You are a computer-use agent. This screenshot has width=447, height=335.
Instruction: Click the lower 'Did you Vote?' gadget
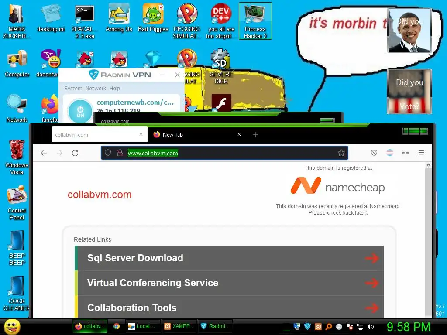click(x=409, y=92)
